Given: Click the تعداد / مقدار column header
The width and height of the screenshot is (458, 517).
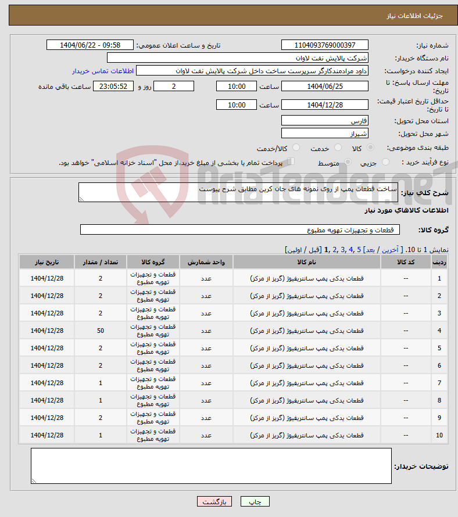Looking at the screenshot, I should [x=101, y=262].
